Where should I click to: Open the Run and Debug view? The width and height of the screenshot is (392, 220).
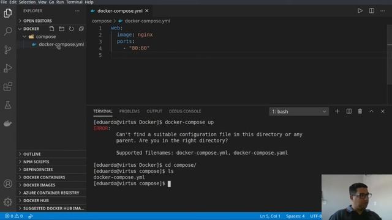tap(8, 68)
